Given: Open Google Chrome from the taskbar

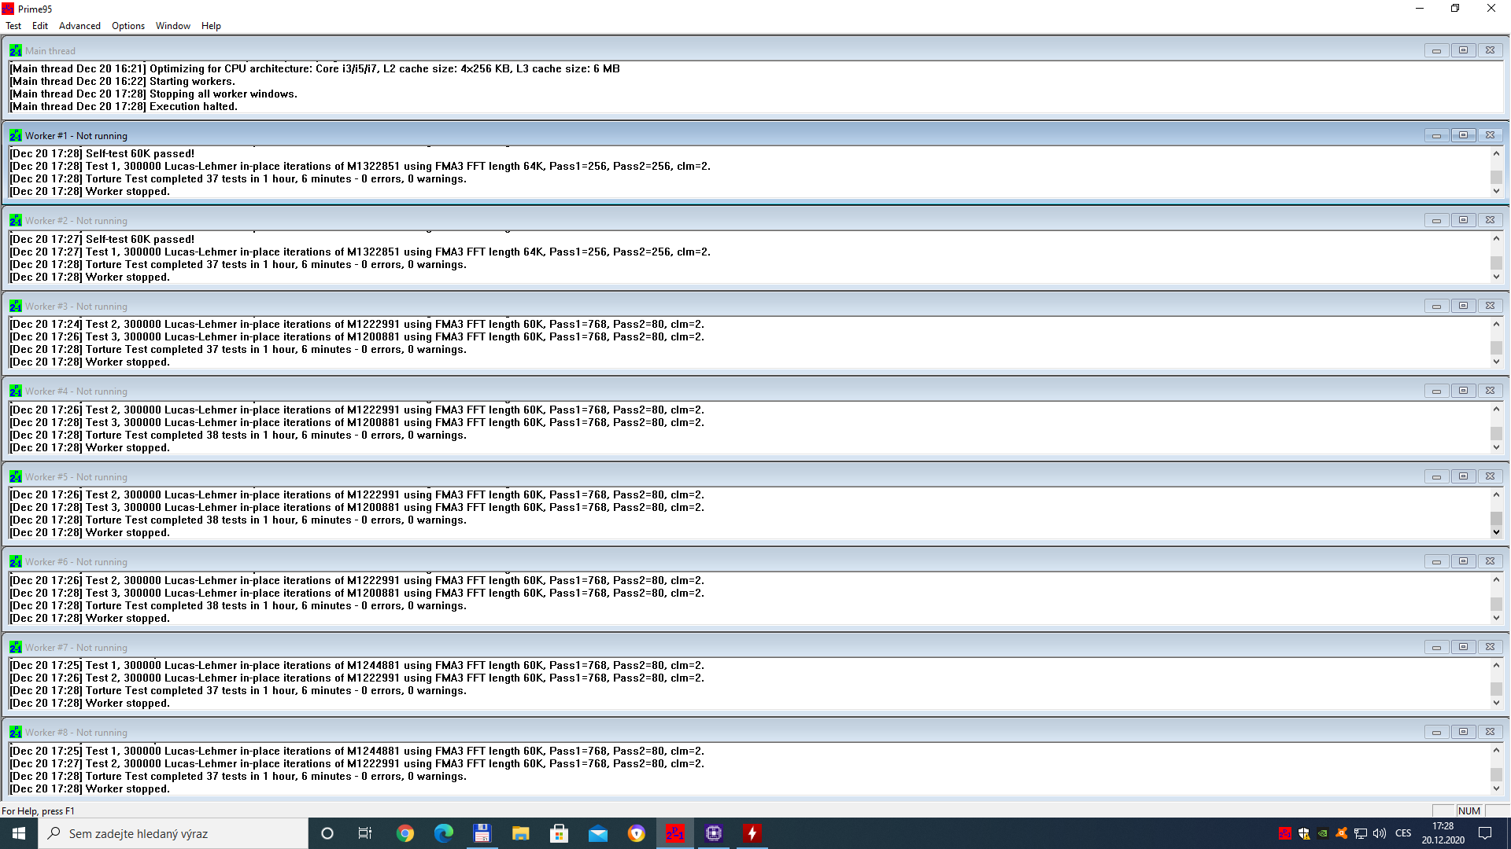Looking at the screenshot, I should pyautogui.click(x=405, y=833).
